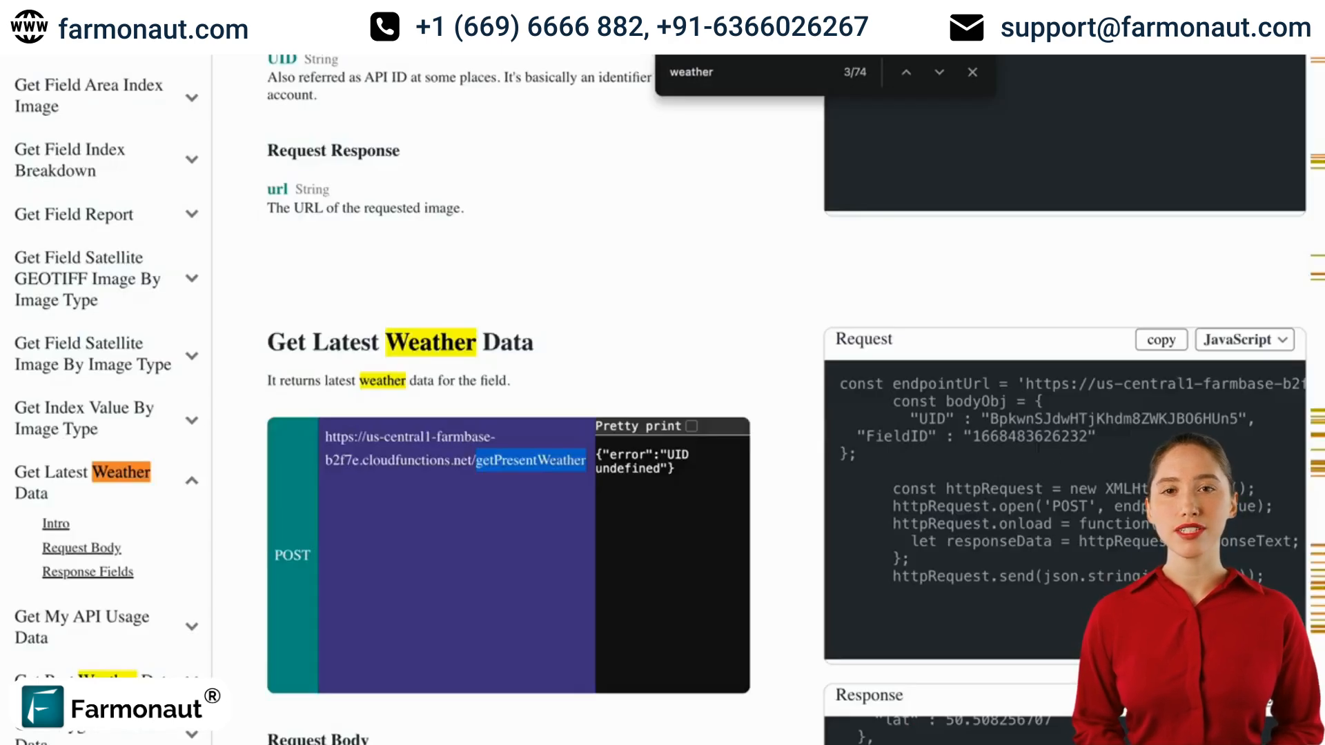Scroll the left sidebar panel
This screenshot has height=745, width=1325.
click(106, 364)
